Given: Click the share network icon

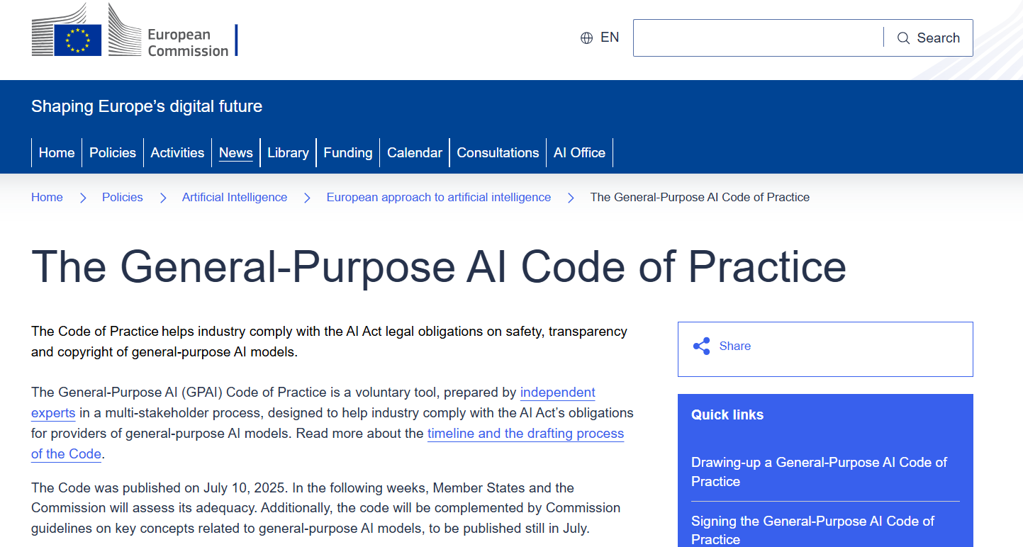Looking at the screenshot, I should (x=701, y=346).
